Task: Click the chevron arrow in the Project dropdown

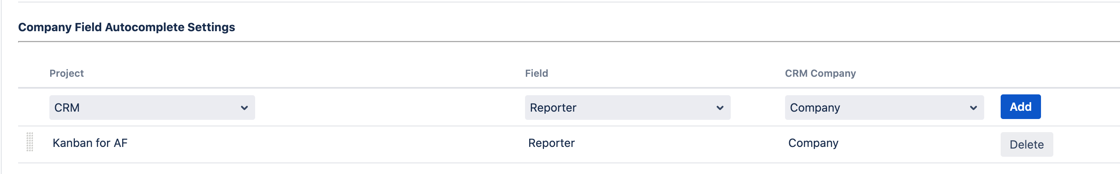Action: 244,108
